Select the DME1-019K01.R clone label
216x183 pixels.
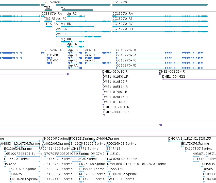click(x=115, y=77)
